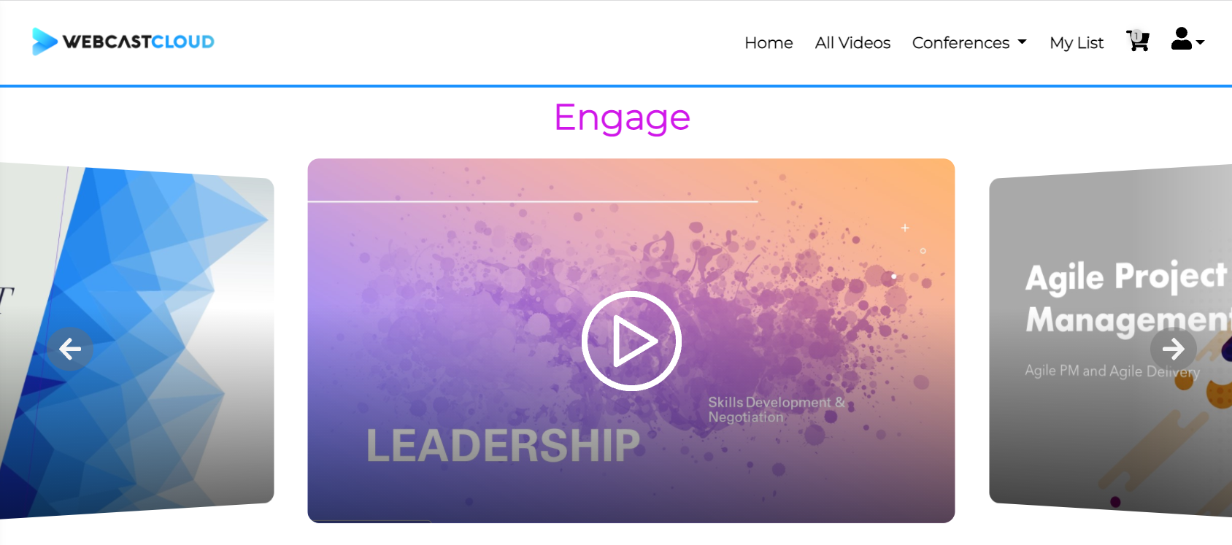Click the Agile PM and Agile Delivery caption
The width and height of the screenshot is (1232, 545).
click(1112, 371)
